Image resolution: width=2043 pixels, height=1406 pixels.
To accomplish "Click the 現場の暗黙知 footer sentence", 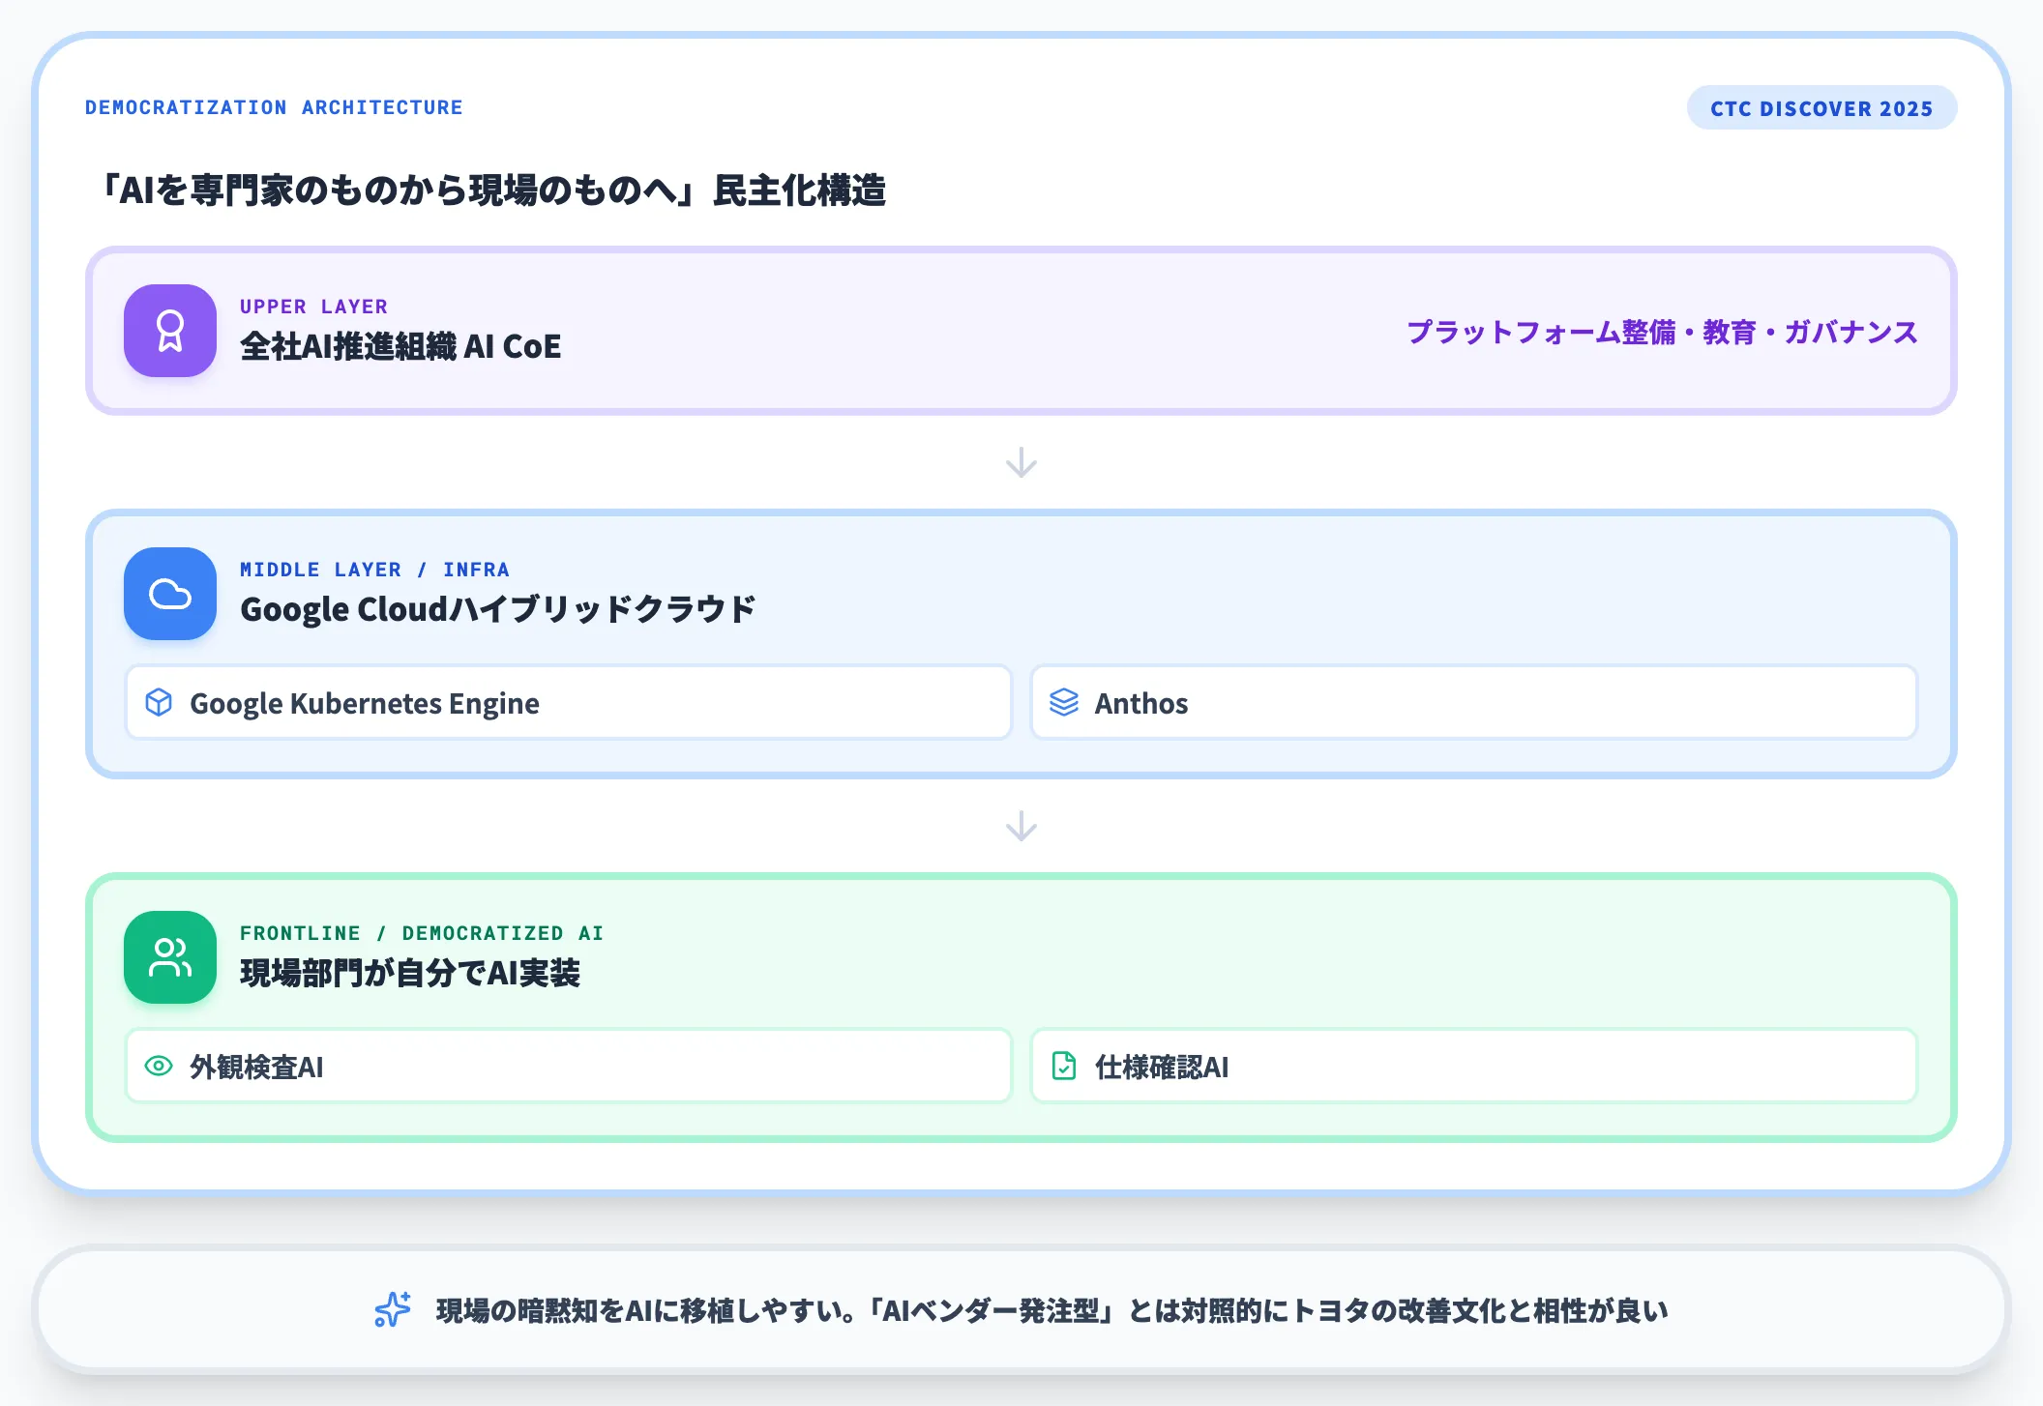I will tap(1052, 1310).
